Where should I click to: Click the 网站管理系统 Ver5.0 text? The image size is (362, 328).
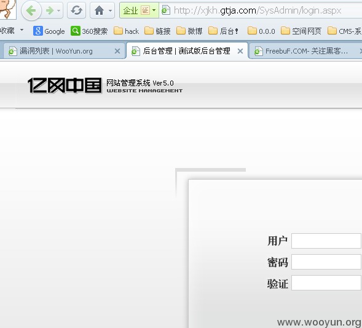(x=140, y=82)
